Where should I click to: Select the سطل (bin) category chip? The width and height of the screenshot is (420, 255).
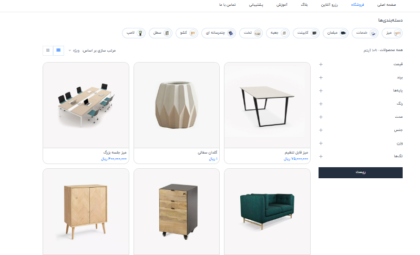[160, 33]
